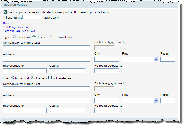Check second 'Is Transferree' checkbox
Image resolution: width=185 pixels, height=127 pixels.
point(50,78)
